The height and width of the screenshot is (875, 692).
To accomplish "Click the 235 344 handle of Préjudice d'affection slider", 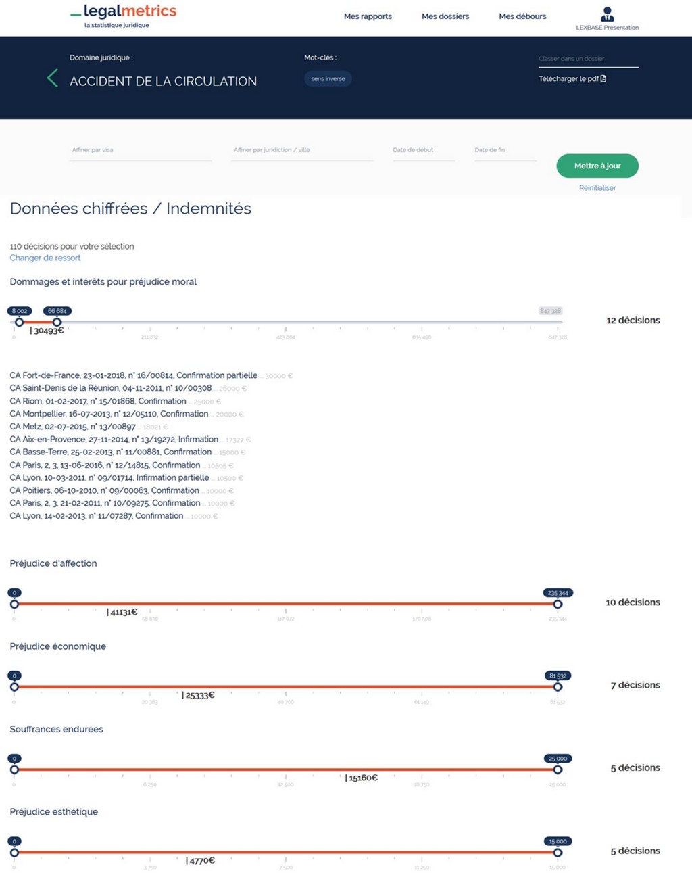I will tap(558, 604).
